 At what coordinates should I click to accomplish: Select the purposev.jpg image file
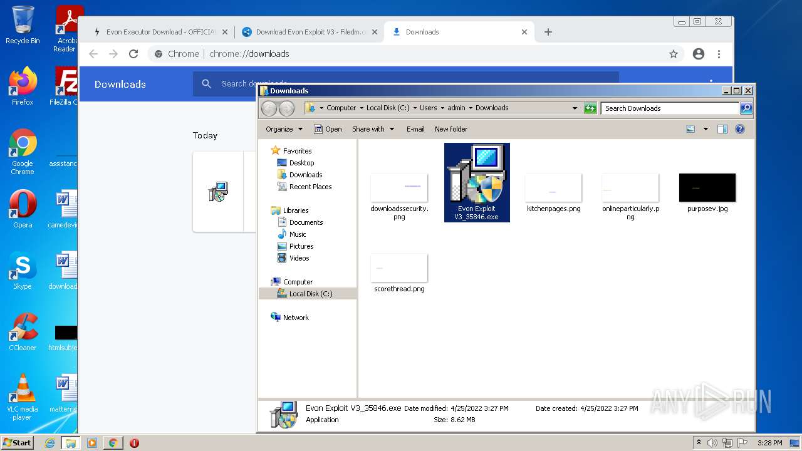(x=707, y=193)
